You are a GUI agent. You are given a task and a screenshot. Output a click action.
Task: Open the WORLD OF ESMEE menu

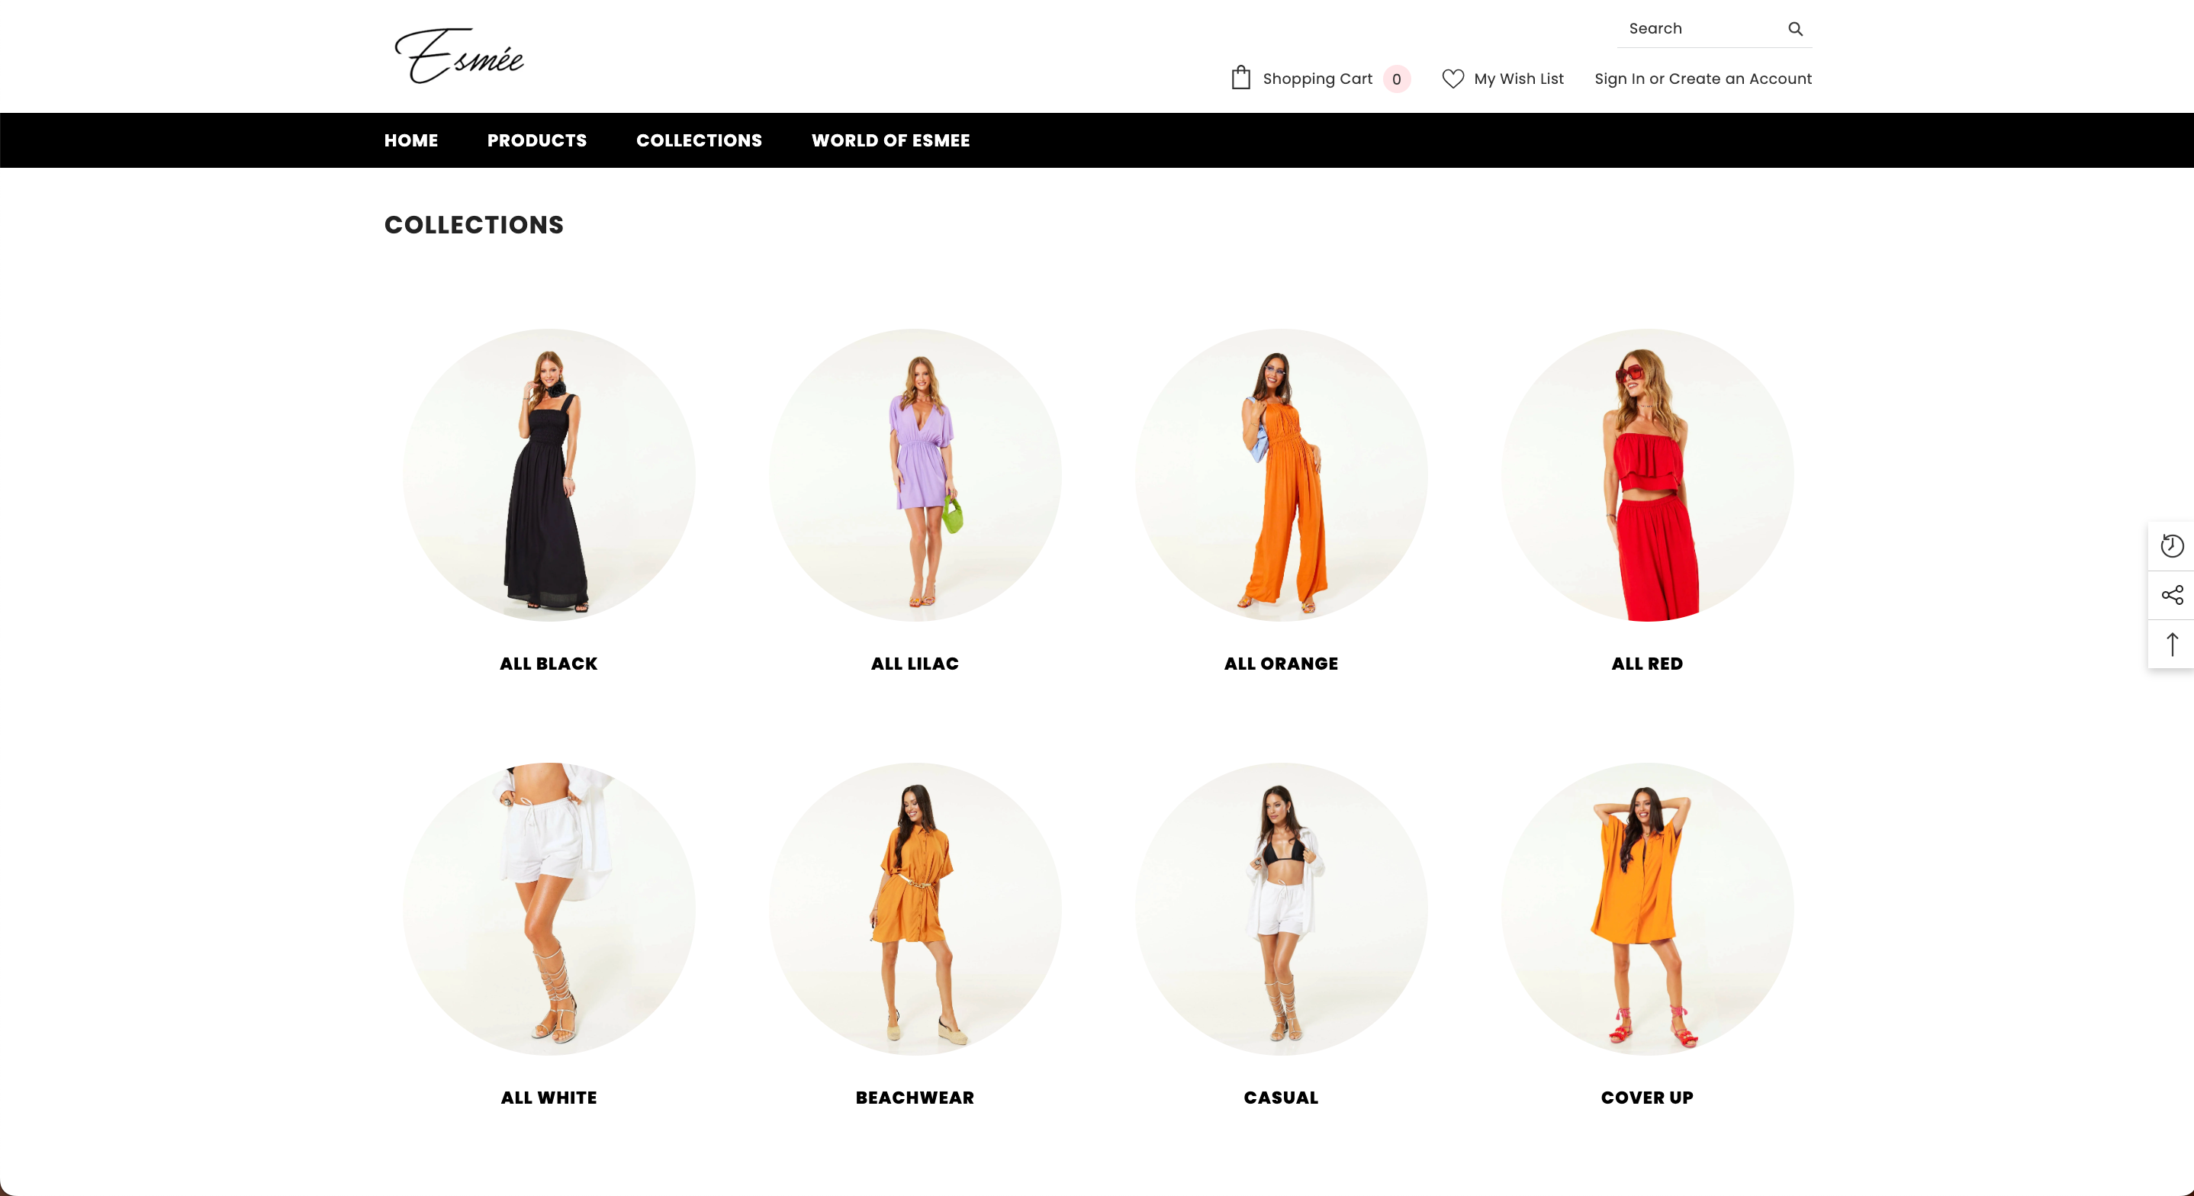pos(890,140)
